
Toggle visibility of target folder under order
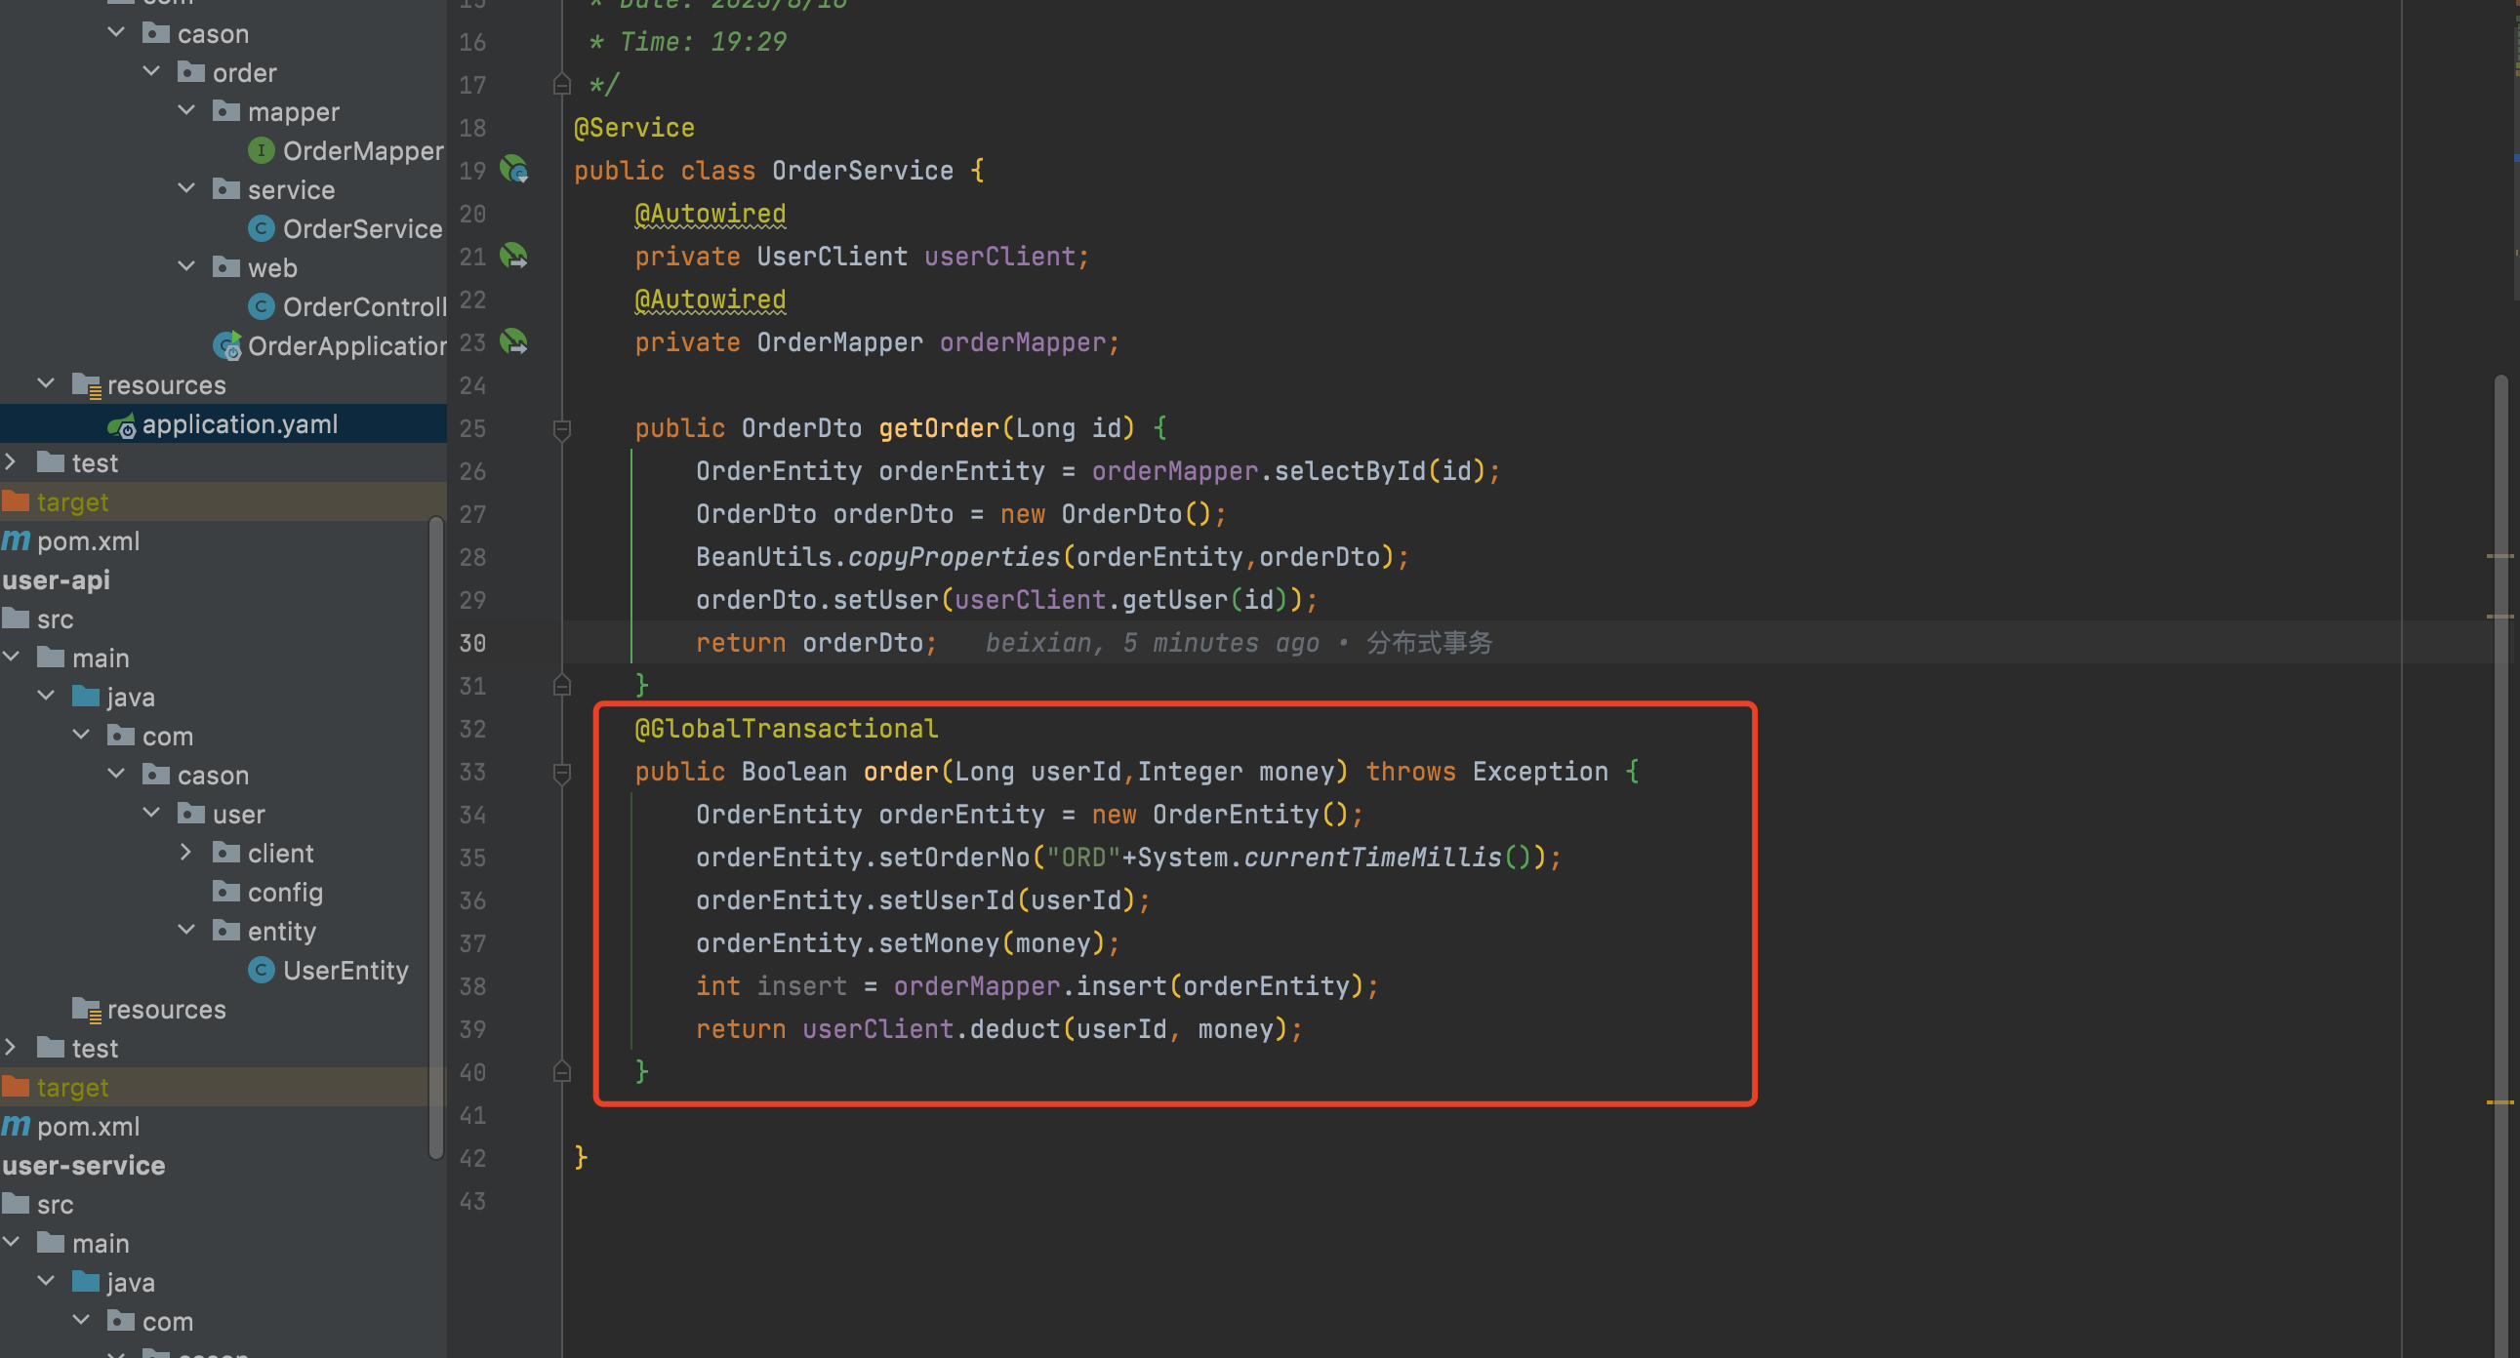pos(73,501)
